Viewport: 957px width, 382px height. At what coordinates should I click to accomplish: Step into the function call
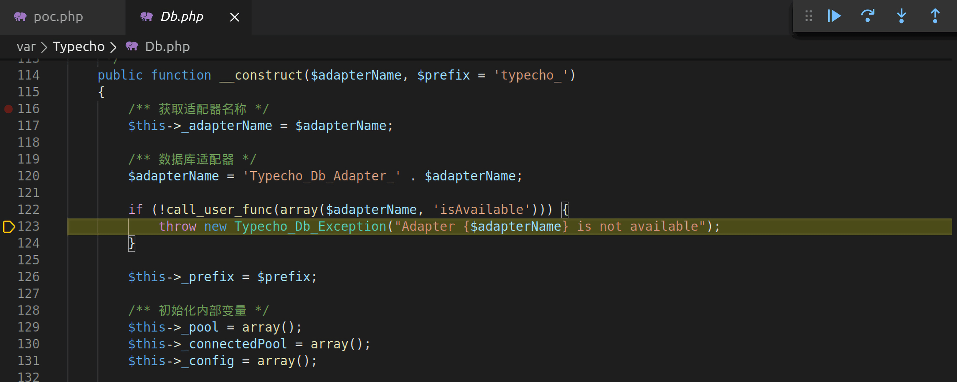coord(901,16)
